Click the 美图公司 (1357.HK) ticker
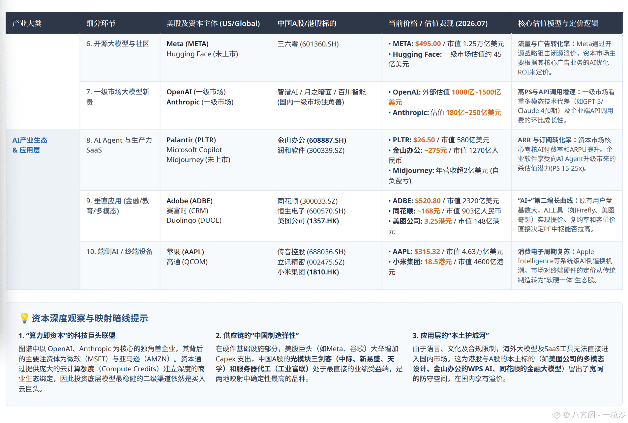 [308, 221]
